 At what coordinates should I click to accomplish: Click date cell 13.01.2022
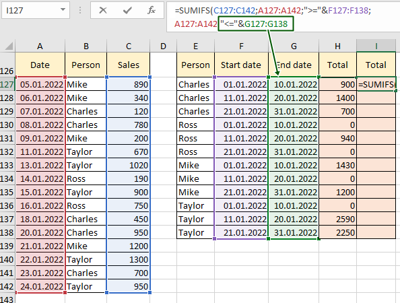[40, 165]
